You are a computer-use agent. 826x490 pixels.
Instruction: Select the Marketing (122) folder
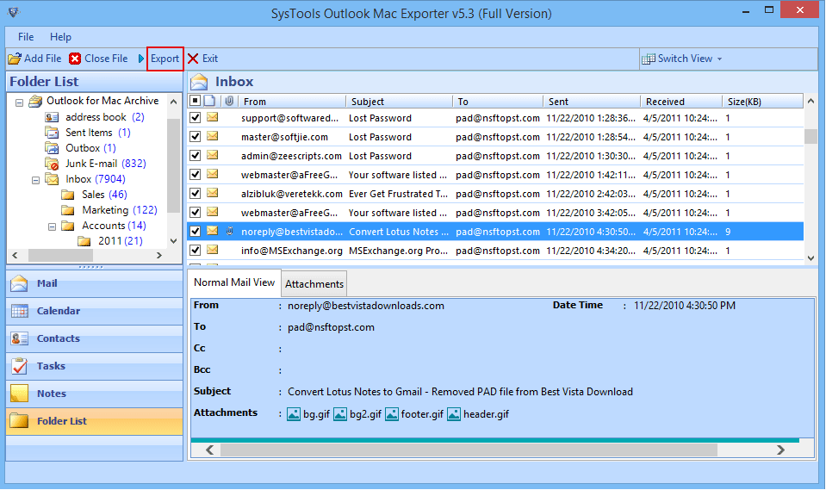point(120,210)
